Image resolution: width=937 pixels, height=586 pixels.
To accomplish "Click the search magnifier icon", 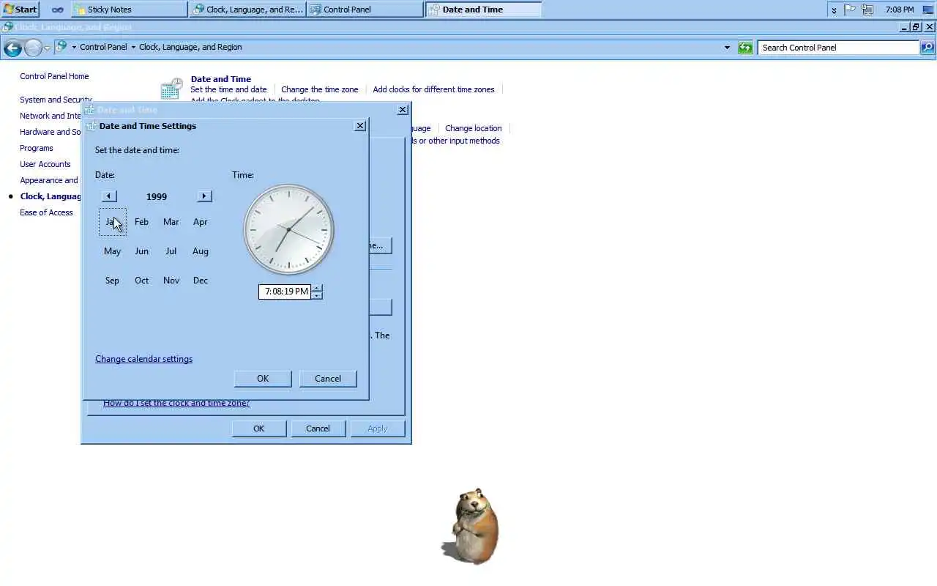I will point(927,48).
